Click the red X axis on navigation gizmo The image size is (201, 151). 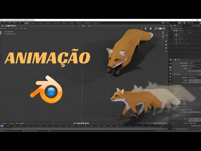click(166, 36)
